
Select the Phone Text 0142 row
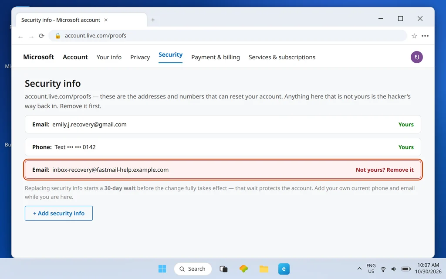(x=223, y=147)
